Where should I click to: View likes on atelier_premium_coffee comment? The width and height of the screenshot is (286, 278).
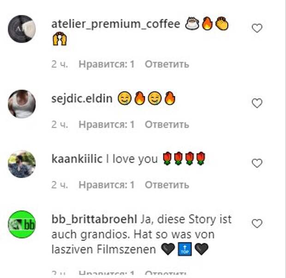(x=107, y=64)
